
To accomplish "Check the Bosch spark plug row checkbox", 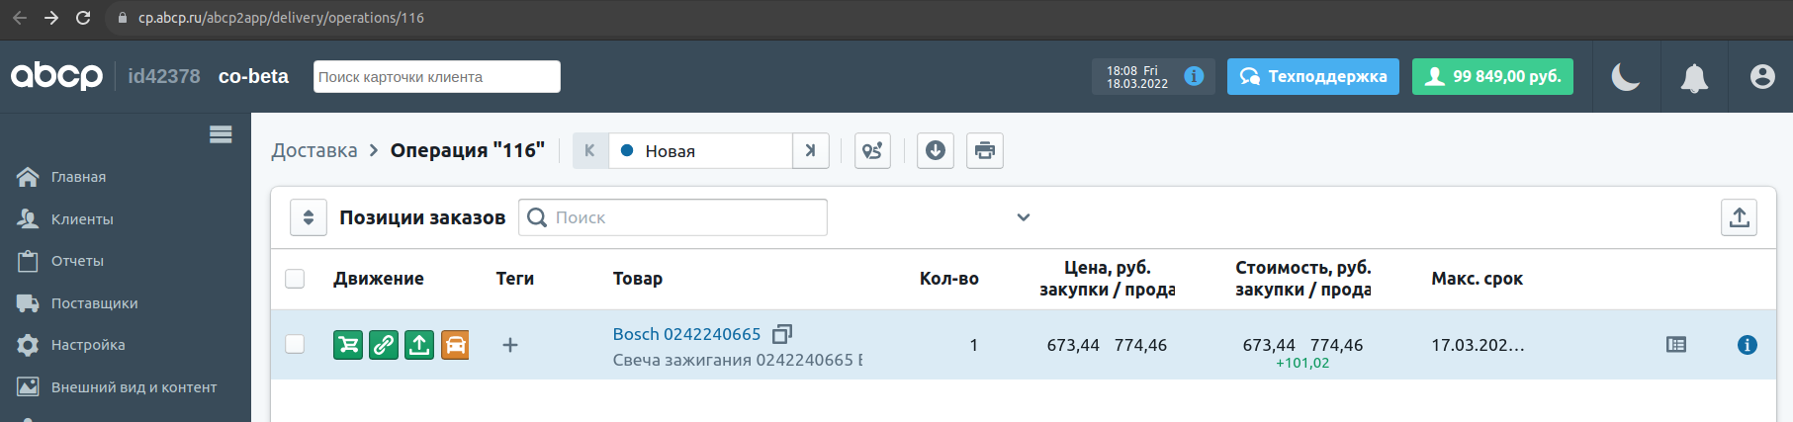I will point(295,344).
